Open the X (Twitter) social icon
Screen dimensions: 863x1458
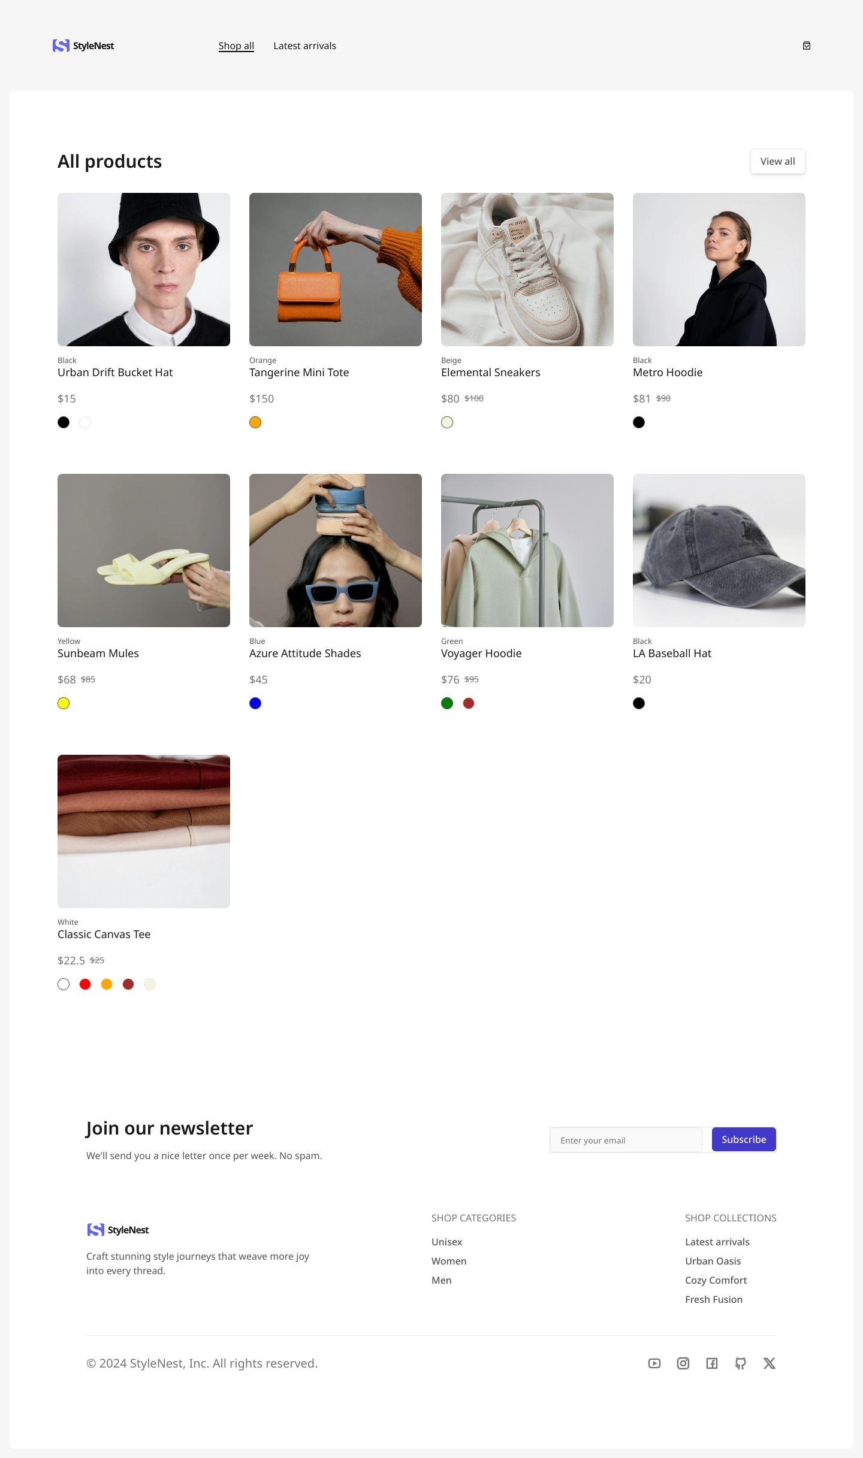point(770,1363)
